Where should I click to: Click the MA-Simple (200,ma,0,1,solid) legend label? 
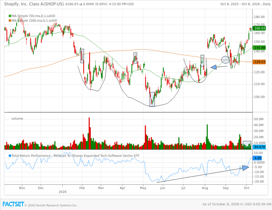tap(34, 21)
